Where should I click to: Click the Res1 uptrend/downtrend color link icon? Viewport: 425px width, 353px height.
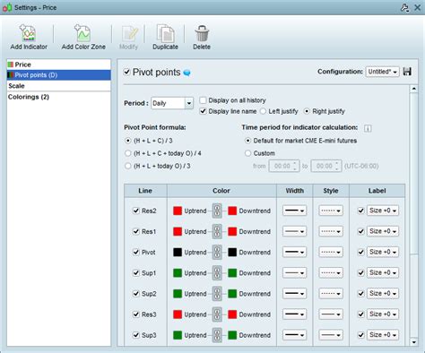point(217,231)
